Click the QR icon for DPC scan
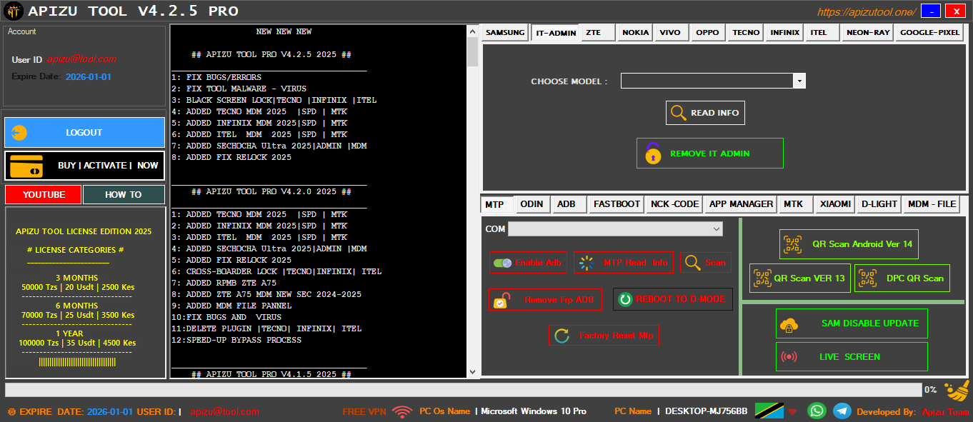The height and width of the screenshot is (422, 973). pyautogui.click(x=867, y=278)
